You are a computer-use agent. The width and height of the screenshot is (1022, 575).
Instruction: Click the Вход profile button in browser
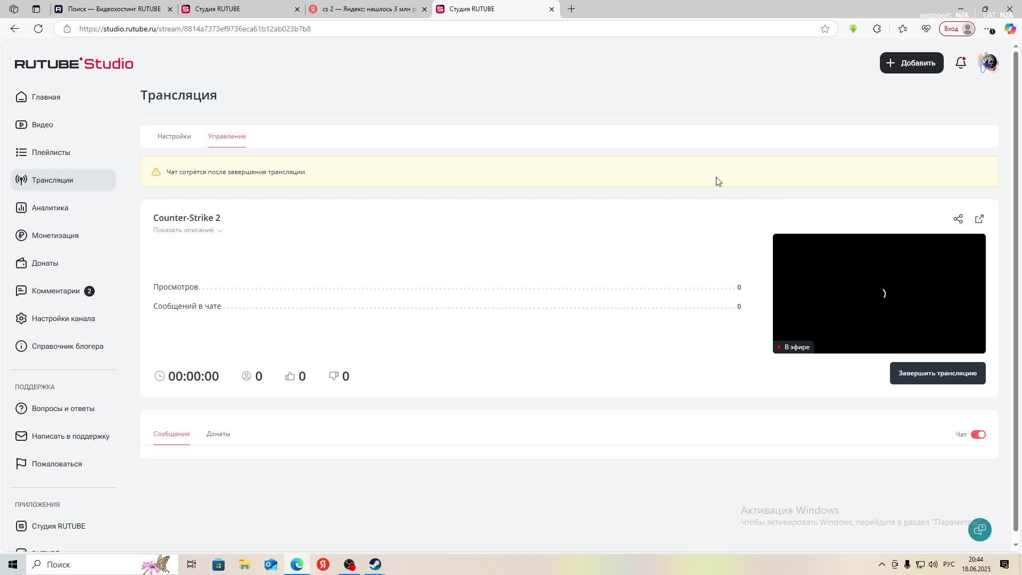pyautogui.click(x=957, y=29)
